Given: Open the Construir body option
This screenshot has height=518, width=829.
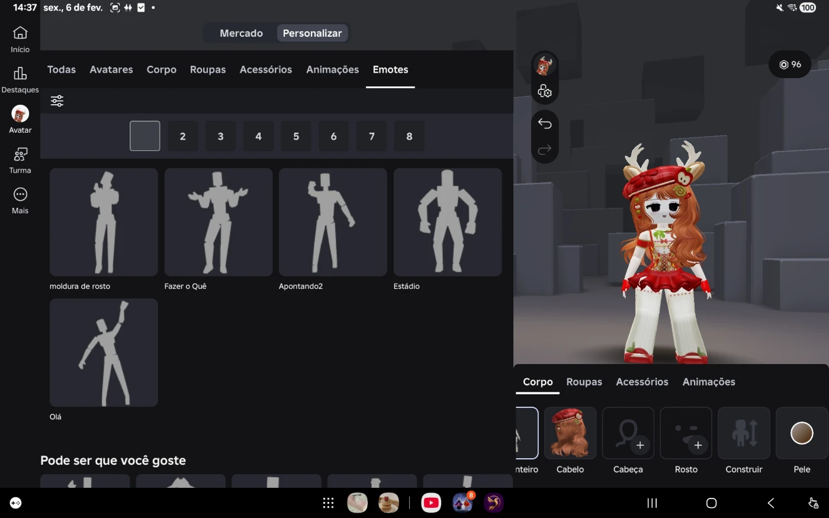Looking at the screenshot, I should pyautogui.click(x=744, y=433).
